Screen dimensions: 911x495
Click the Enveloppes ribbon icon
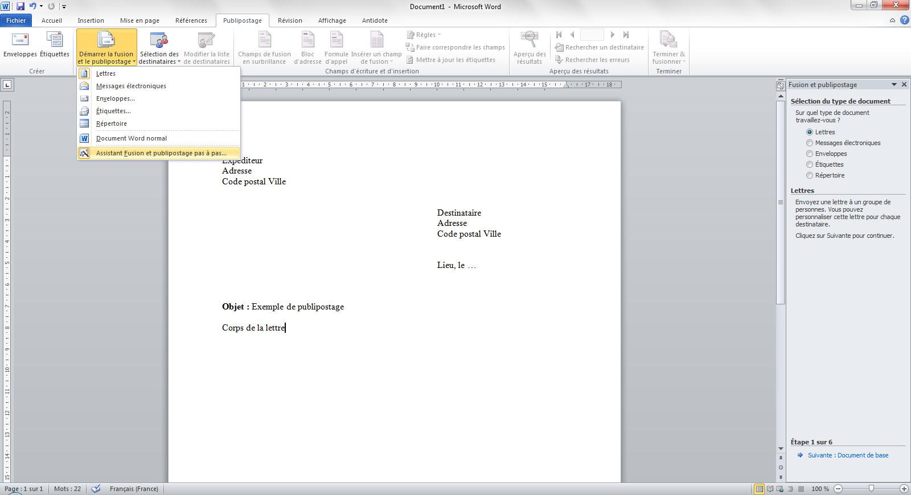click(x=20, y=45)
